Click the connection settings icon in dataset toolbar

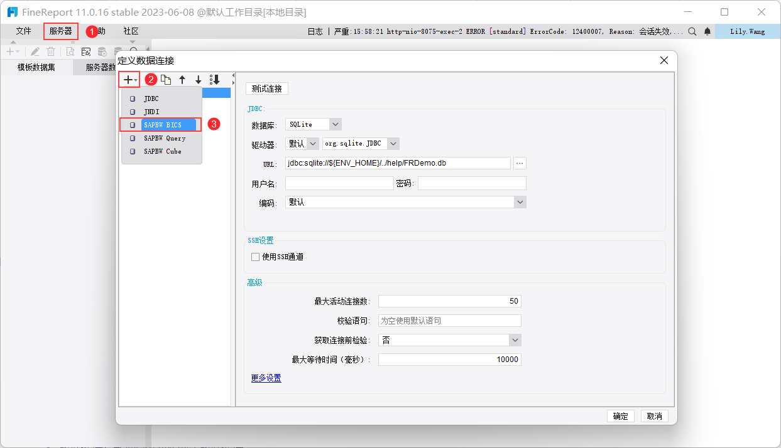tap(85, 51)
